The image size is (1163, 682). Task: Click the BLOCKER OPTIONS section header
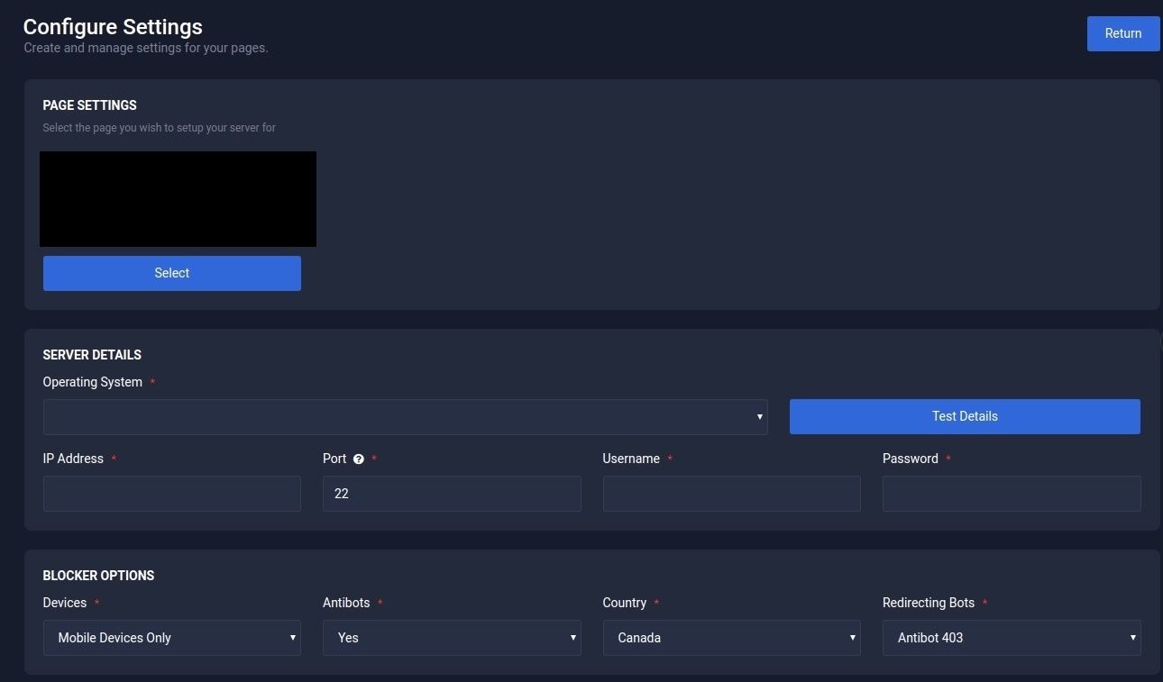tap(98, 576)
